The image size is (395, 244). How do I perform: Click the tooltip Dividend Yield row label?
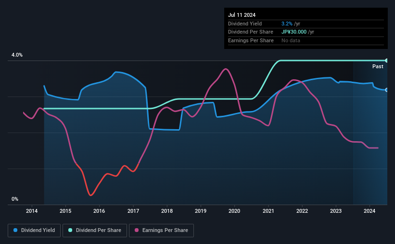coord(245,24)
